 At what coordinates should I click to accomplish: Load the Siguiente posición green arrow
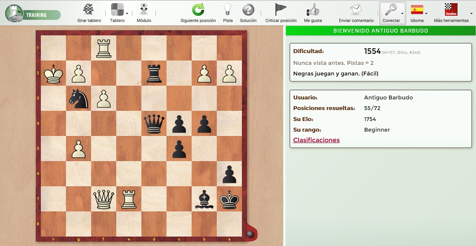click(198, 9)
